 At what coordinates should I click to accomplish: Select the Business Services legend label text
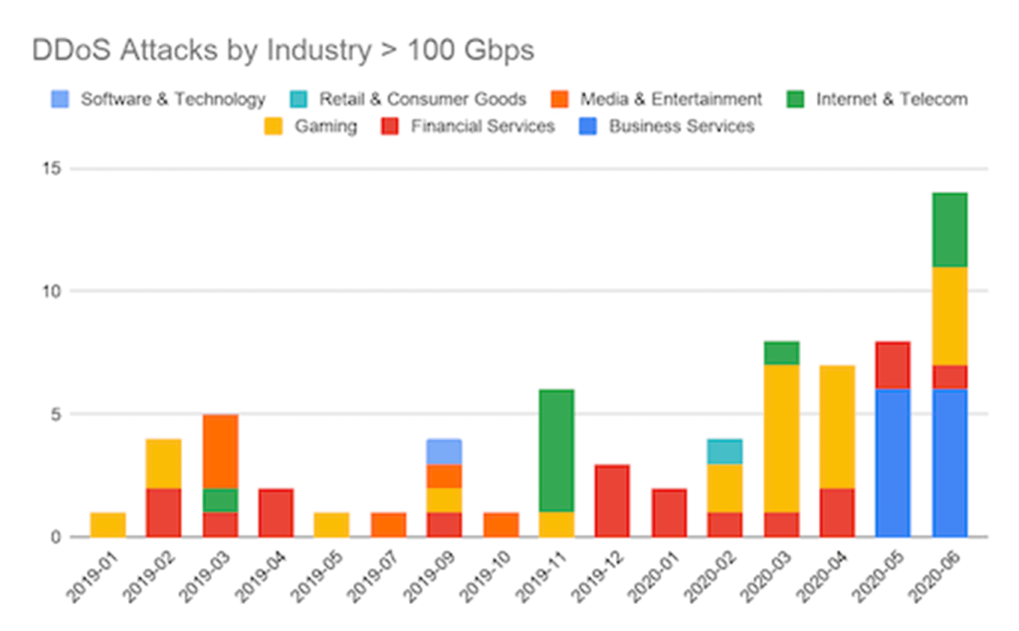[682, 126]
